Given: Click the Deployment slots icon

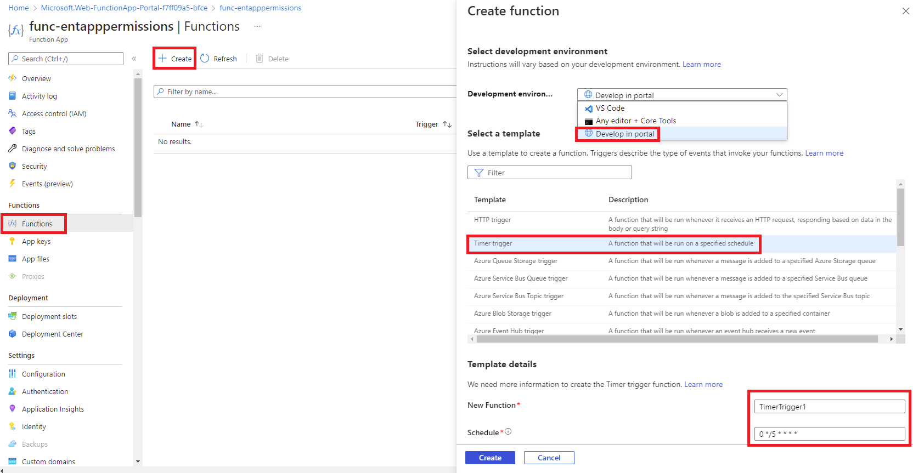Looking at the screenshot, I should coord(13,316).
